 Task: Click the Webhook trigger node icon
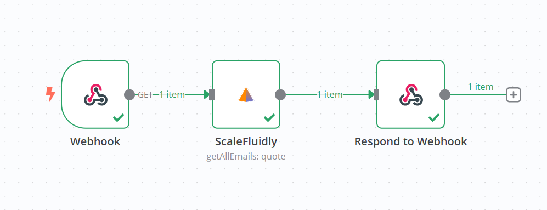(x=95, y=94)
